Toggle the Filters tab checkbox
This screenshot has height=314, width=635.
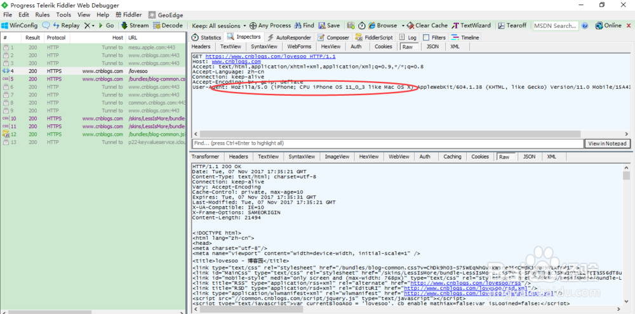pos(426,37)
